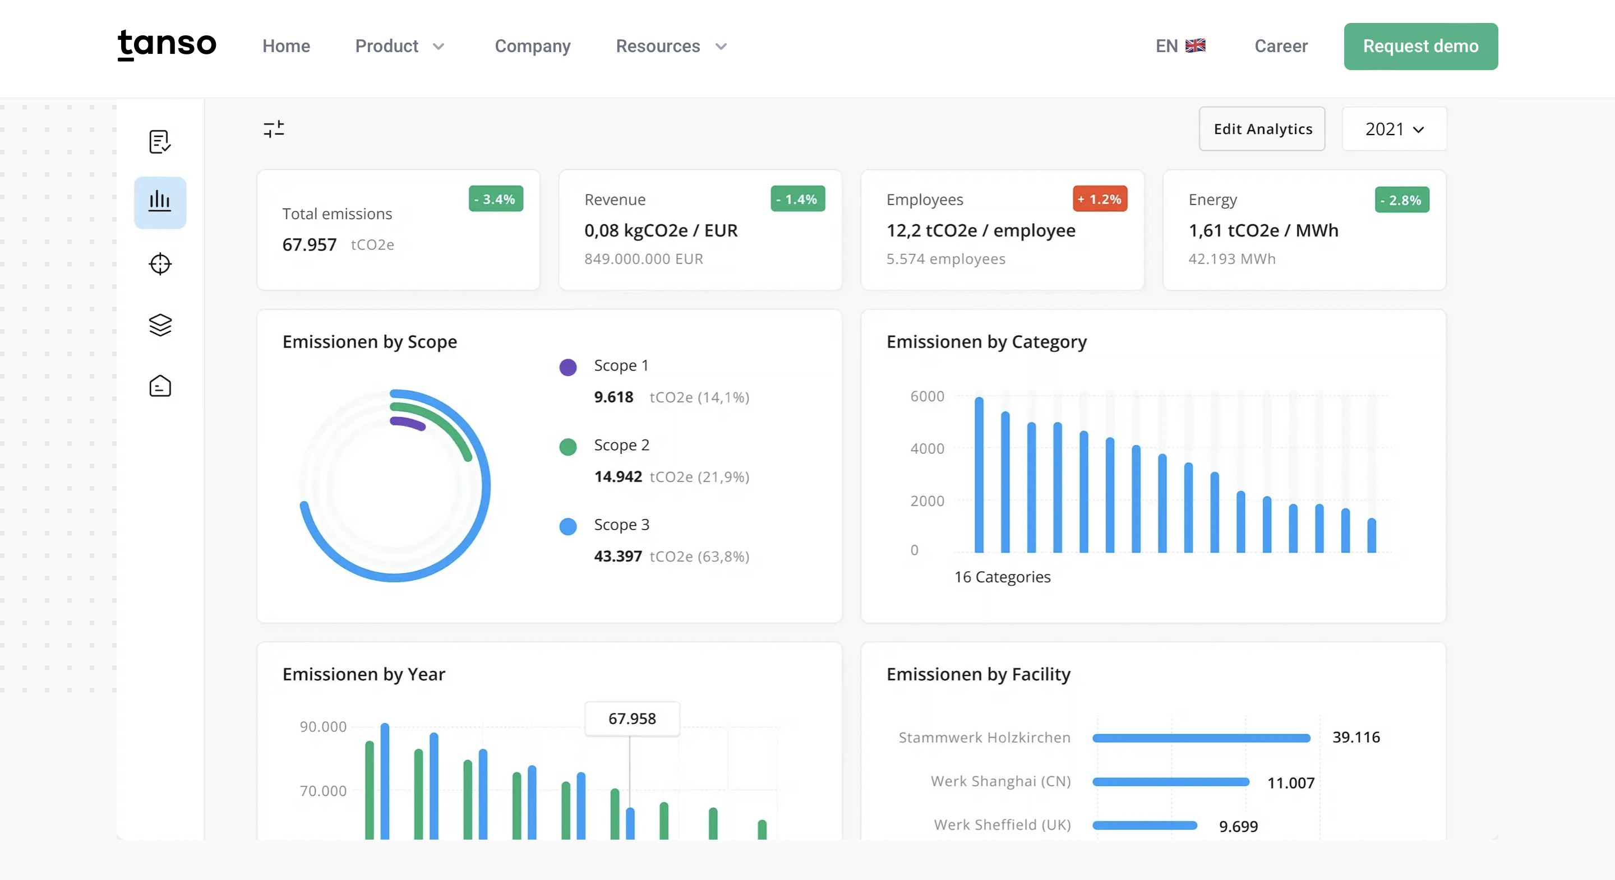This screenshot has height=880, width=1615.
Task: Open the Company menu item
Action: point(532,47)
